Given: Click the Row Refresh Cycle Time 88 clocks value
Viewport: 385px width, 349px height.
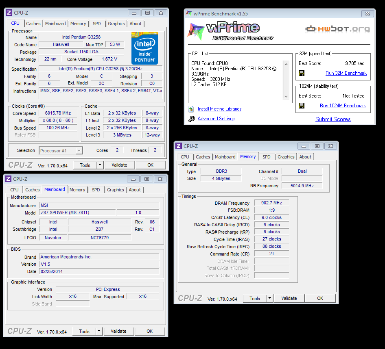Looking at the screenshot, I should tap(271, 246).
